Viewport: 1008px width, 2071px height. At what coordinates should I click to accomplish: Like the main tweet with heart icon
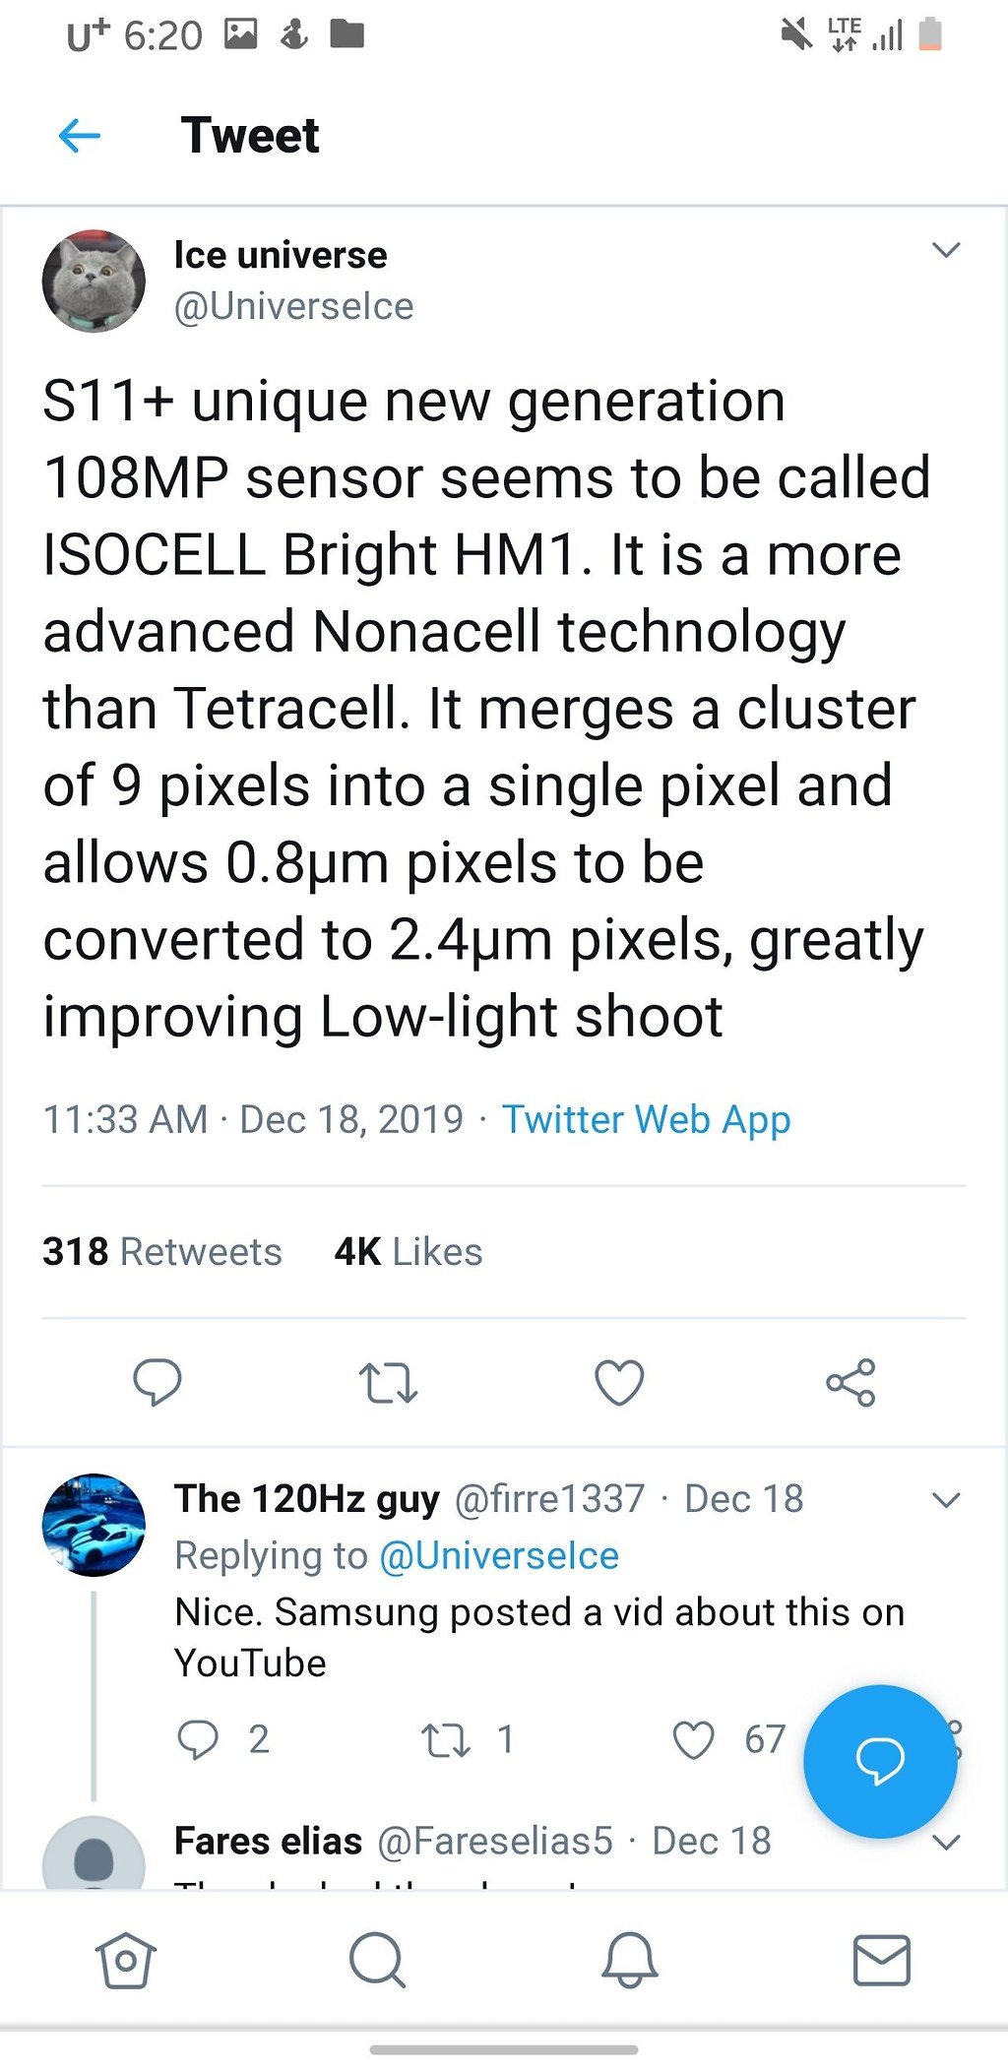619,1382
